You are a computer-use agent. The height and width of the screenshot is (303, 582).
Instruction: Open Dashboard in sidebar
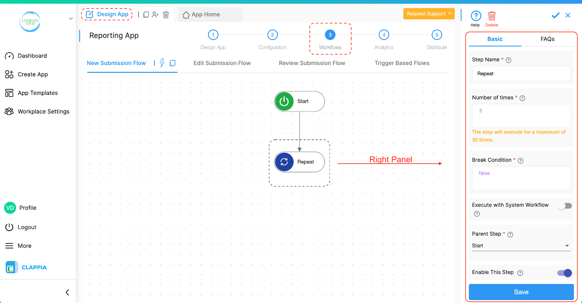click(x=26, y=56)
